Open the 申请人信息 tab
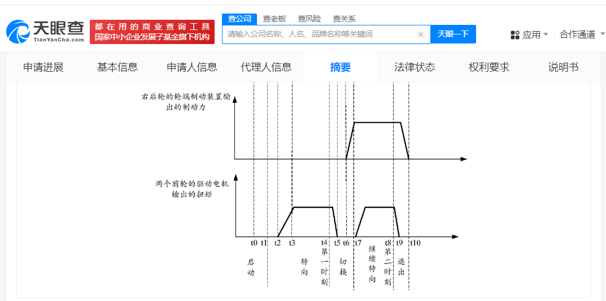Screen dimensions: 606x301 coord(191,67)
